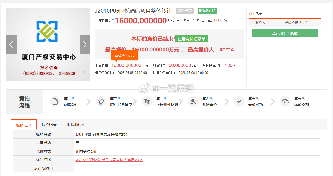Viewport: 333px width, 176px height.
Task: Click the 第五步 竞价成功 label
Action: [255, 102]
